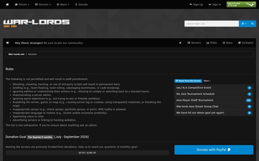259x161 pixels.
Task: Click the Rules heading
Action: [9, 69]
